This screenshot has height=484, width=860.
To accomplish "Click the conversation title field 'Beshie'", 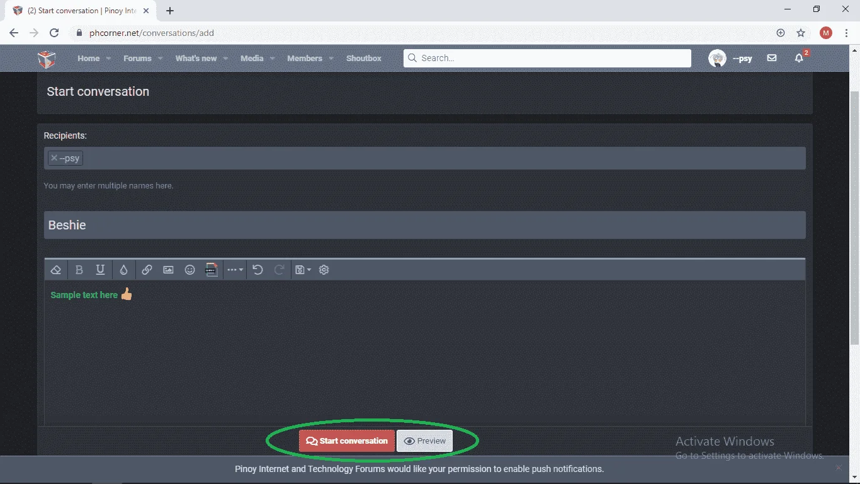I will pyautogui.click(x=425, y=225).
